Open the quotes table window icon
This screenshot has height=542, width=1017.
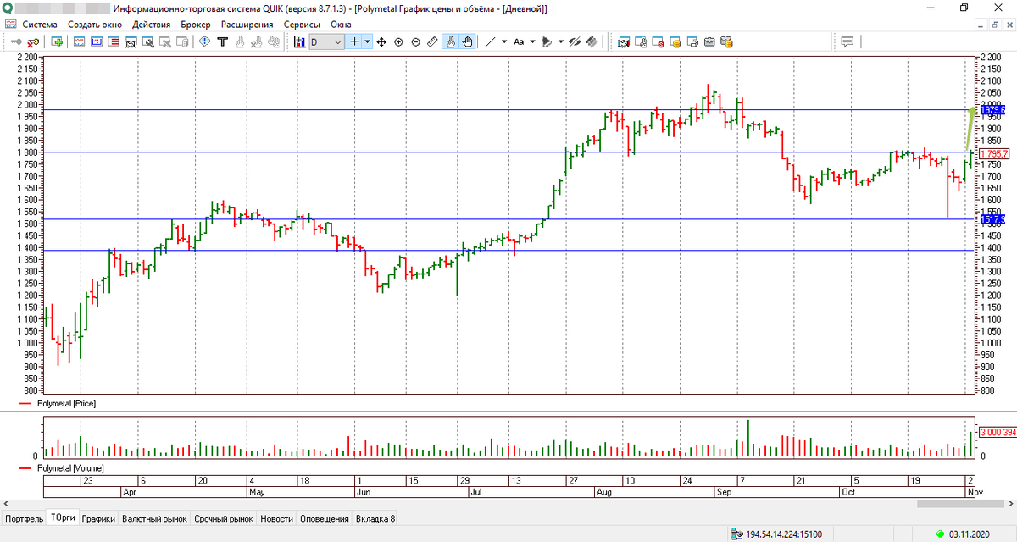tap(79, 41)
